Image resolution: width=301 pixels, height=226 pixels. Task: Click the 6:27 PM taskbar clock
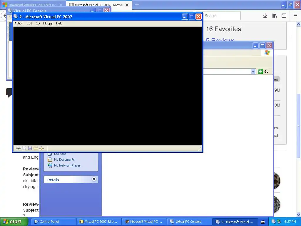tap(290, 222)
